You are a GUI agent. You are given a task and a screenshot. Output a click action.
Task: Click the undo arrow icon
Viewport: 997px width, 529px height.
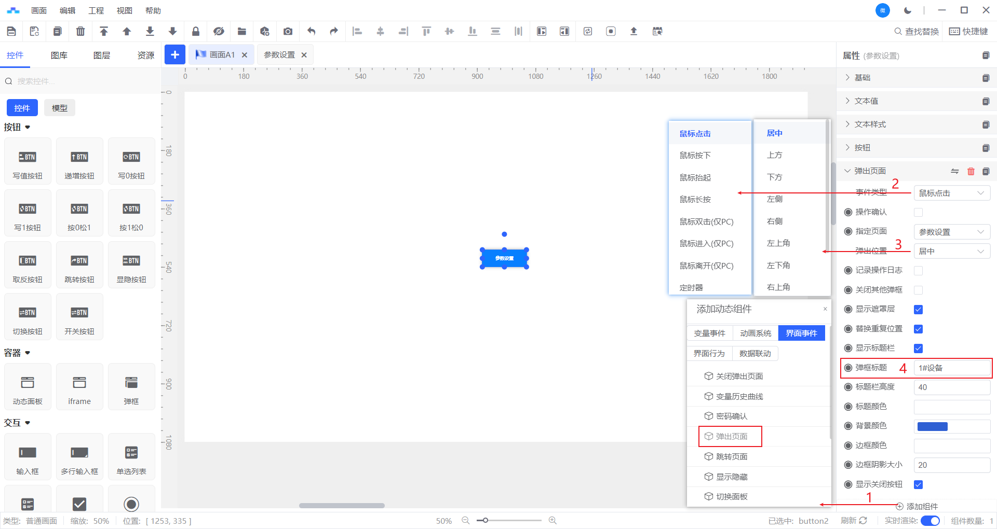pos(311,31)
